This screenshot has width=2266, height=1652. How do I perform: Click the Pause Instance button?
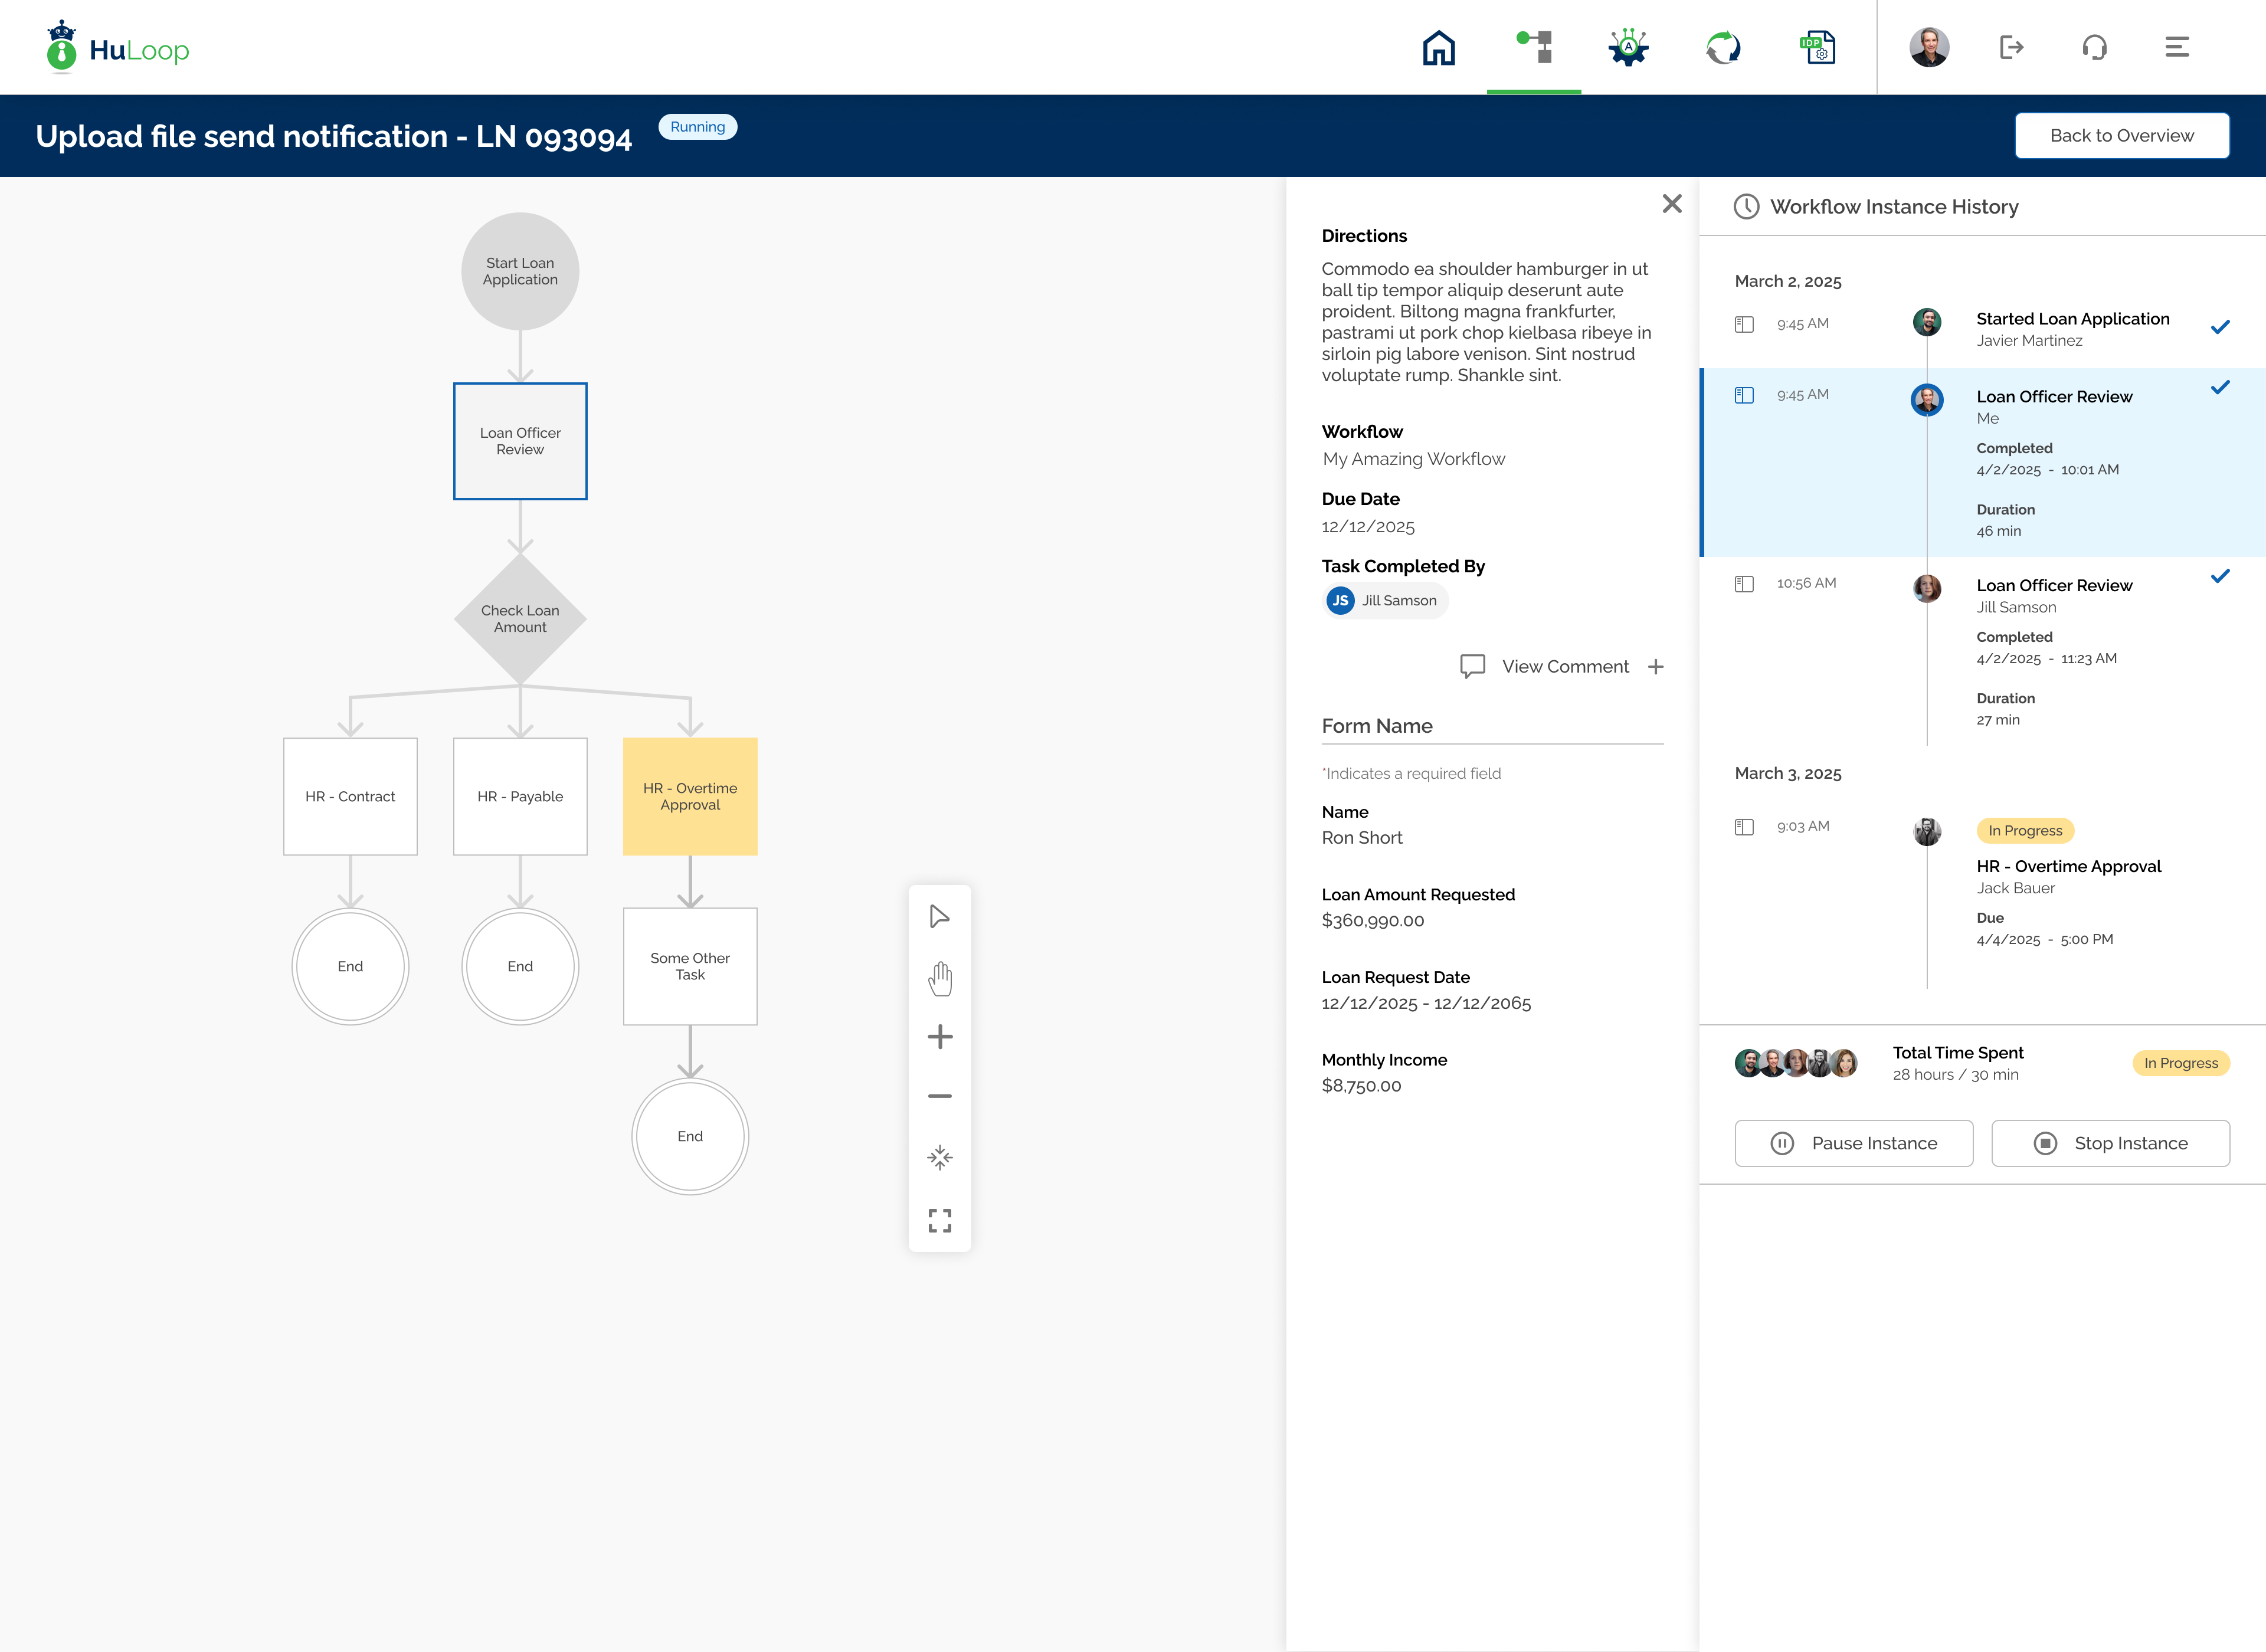click(1854, 1143)
